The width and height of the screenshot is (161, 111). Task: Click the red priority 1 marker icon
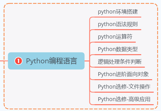(18, 61)
